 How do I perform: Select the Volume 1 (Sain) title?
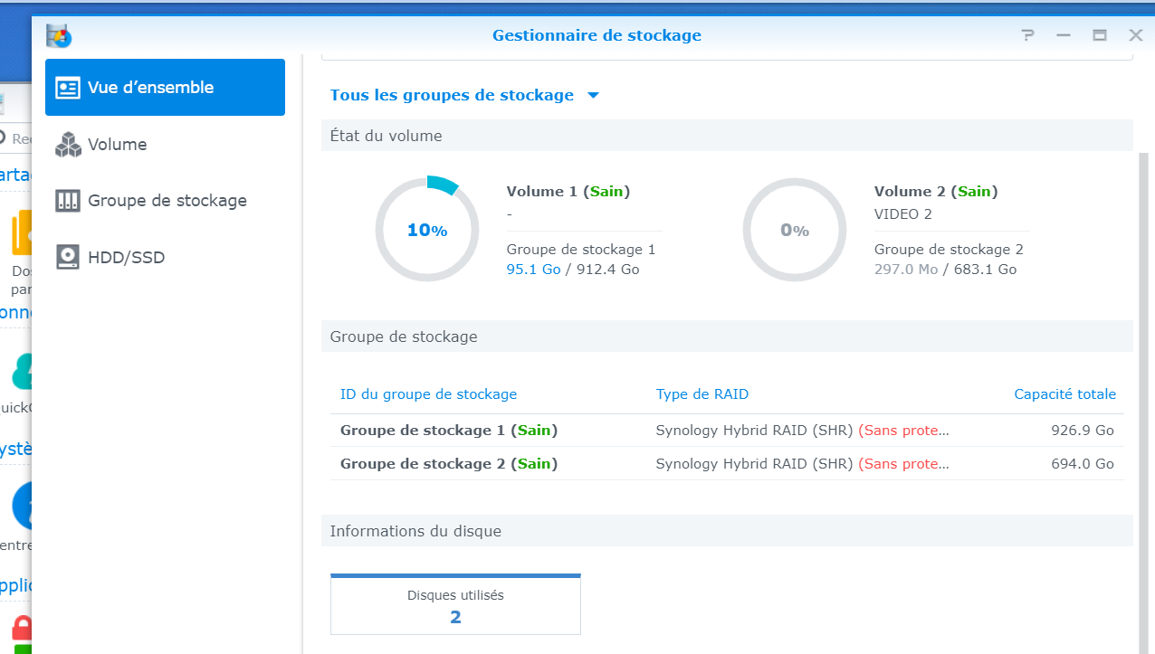coord(568,192)
